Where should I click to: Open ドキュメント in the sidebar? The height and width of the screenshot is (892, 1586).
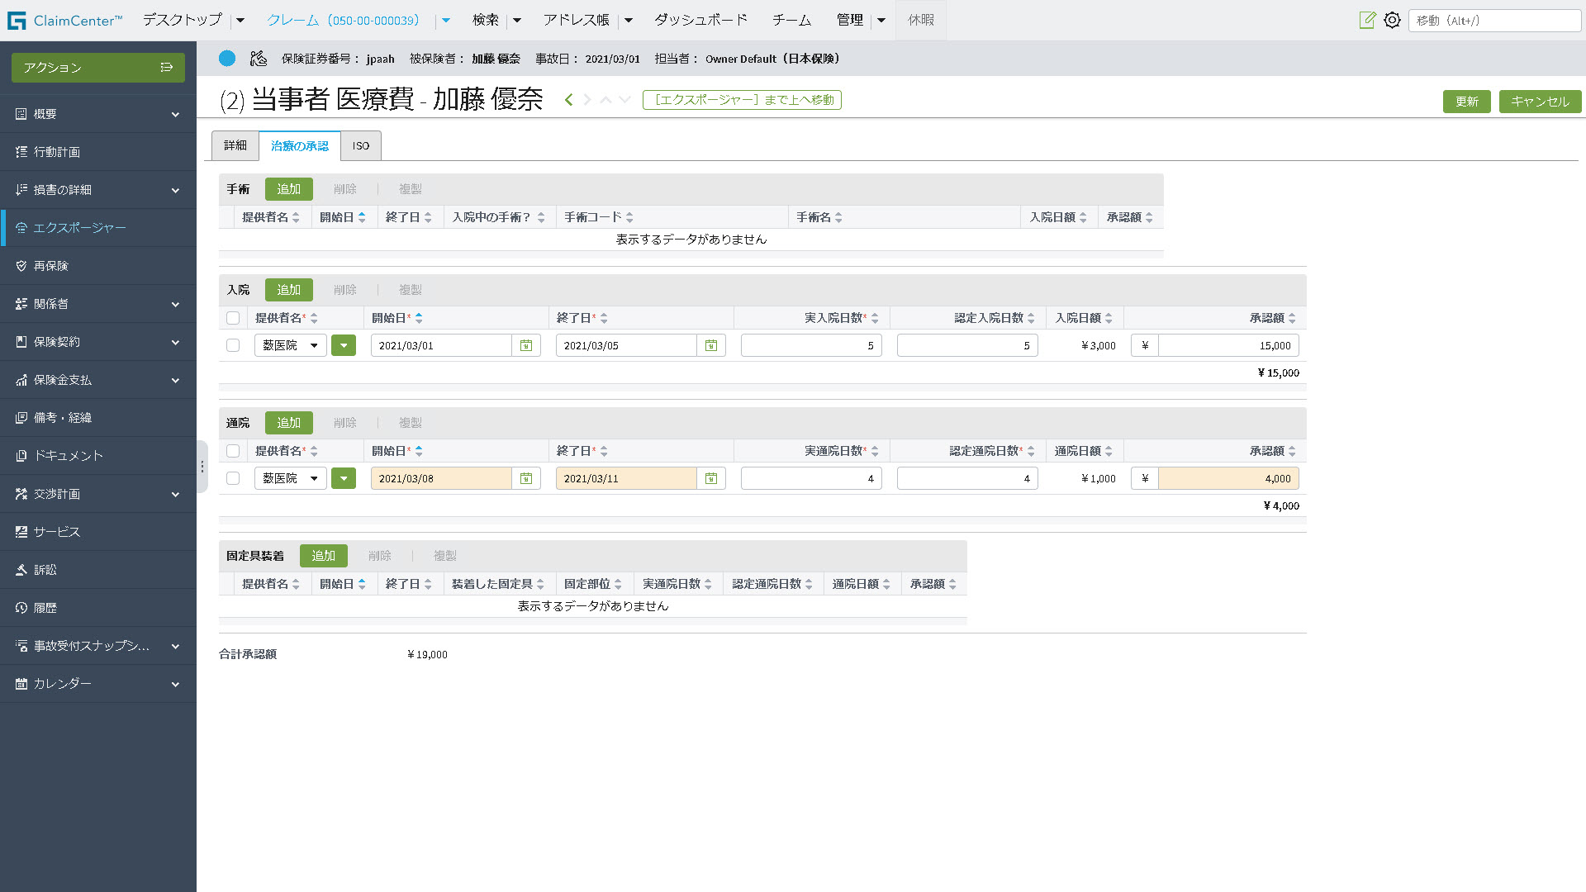[68, 456]
